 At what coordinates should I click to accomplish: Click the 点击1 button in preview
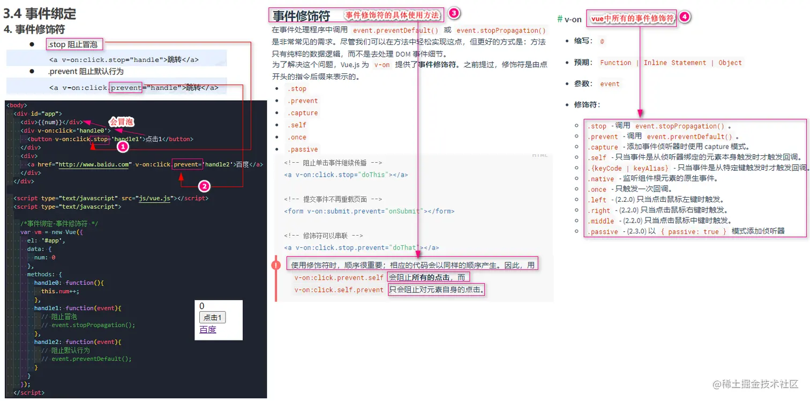point(212,317)
